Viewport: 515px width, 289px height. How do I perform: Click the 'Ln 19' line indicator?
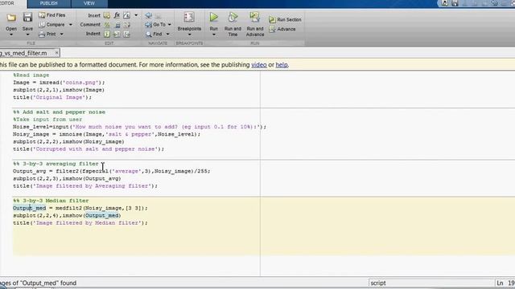[505, 283]
